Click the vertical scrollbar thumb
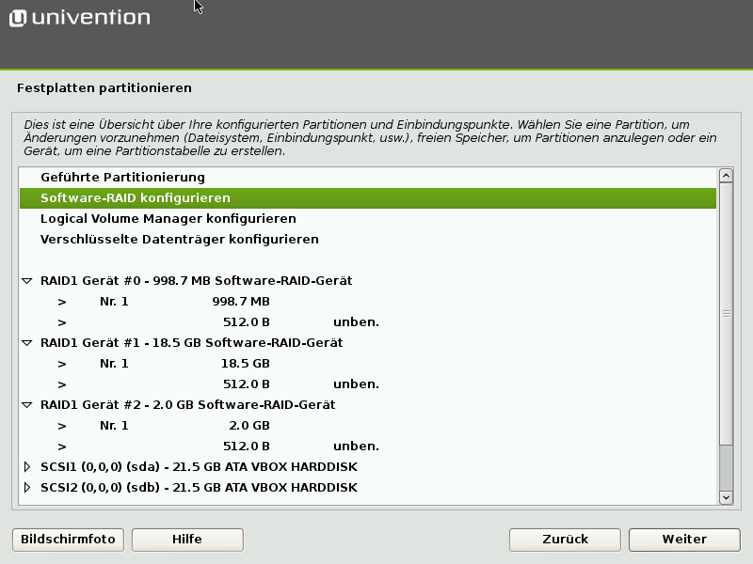This screenshot has width=753, height=564. [726, 314]
